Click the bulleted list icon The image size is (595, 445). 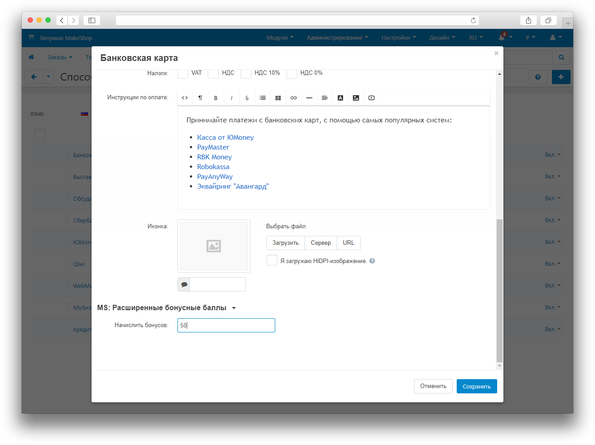(262, 98)
